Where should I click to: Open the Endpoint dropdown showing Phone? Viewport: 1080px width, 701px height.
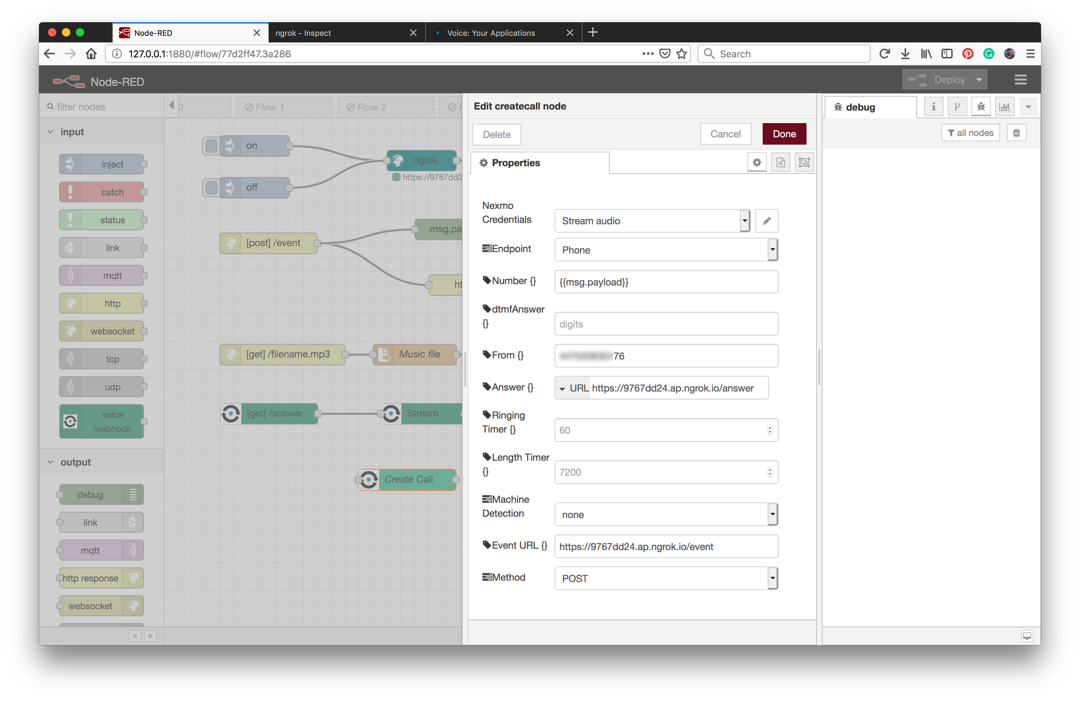pyautogui.click(x=666, y=250)
